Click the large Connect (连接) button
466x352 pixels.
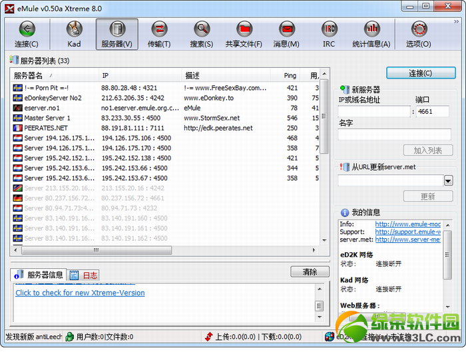421,73
